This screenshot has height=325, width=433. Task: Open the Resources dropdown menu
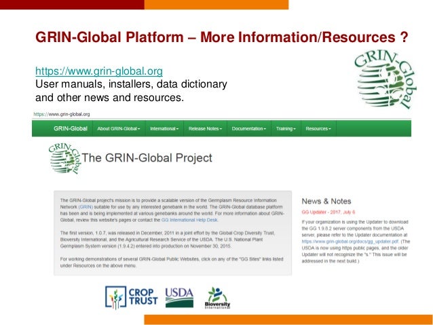318,128
